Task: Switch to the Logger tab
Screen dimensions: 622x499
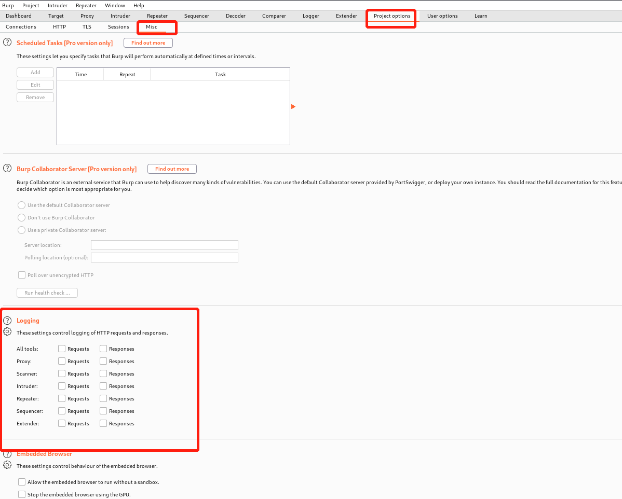Action: [x=311, y=16]
